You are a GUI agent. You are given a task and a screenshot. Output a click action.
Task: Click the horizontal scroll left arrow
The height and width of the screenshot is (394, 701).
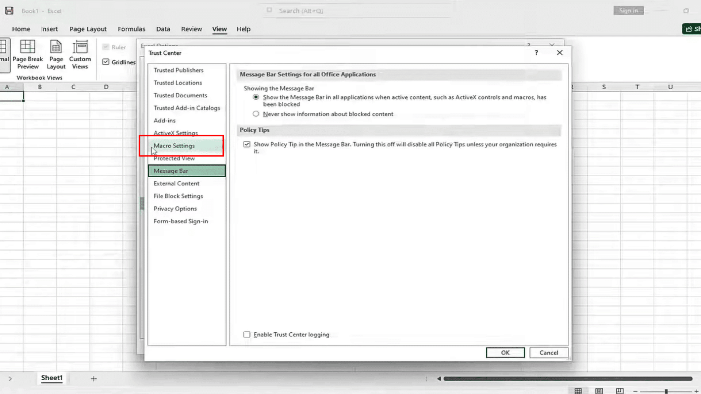[x=439, y=379]
